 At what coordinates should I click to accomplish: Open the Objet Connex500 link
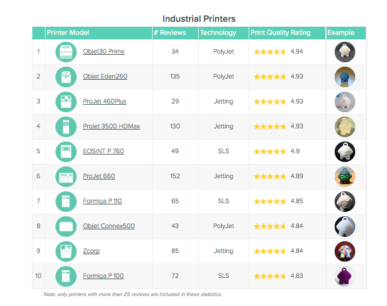(109, 226)
